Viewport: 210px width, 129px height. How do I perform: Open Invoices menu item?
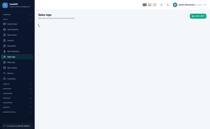click(17, 40)
